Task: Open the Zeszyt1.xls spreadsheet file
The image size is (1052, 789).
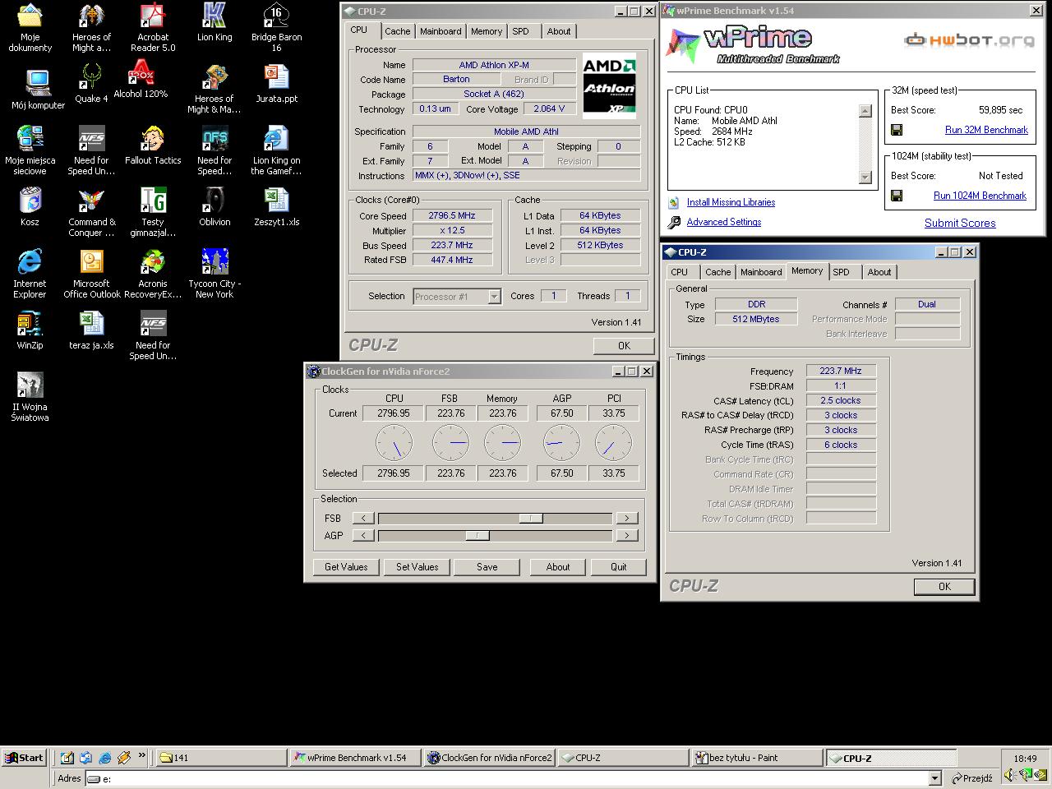Action: click(276, 207)
